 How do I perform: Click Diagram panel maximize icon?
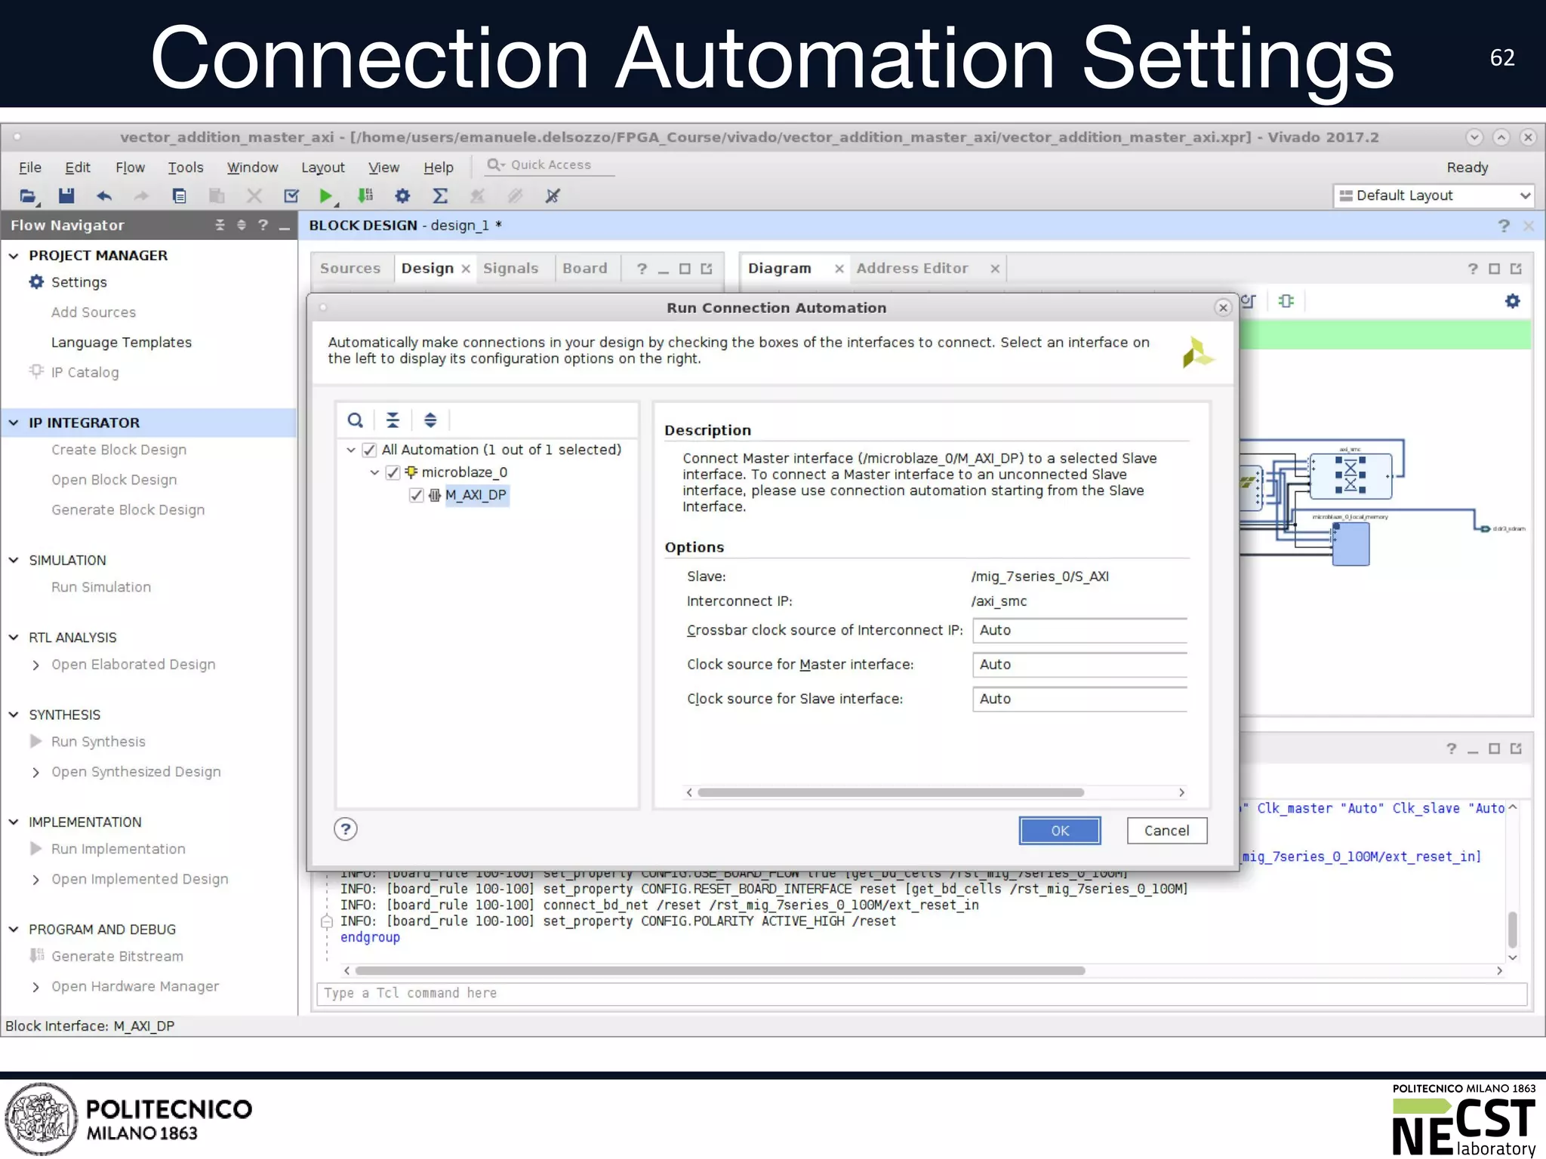click(1494, 269)
